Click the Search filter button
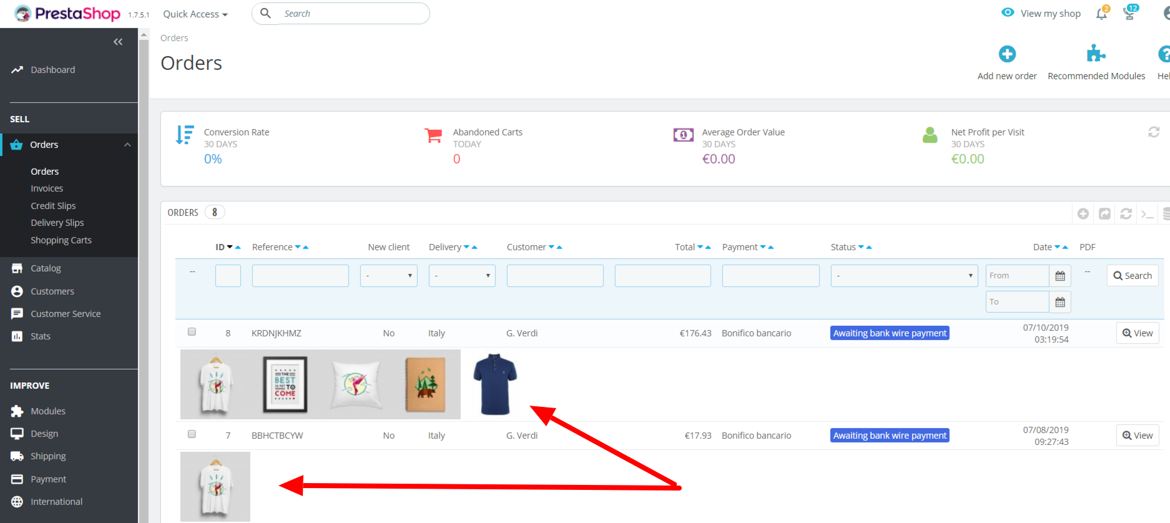This screenshot has width=1170, height=523. point(1132,276)
